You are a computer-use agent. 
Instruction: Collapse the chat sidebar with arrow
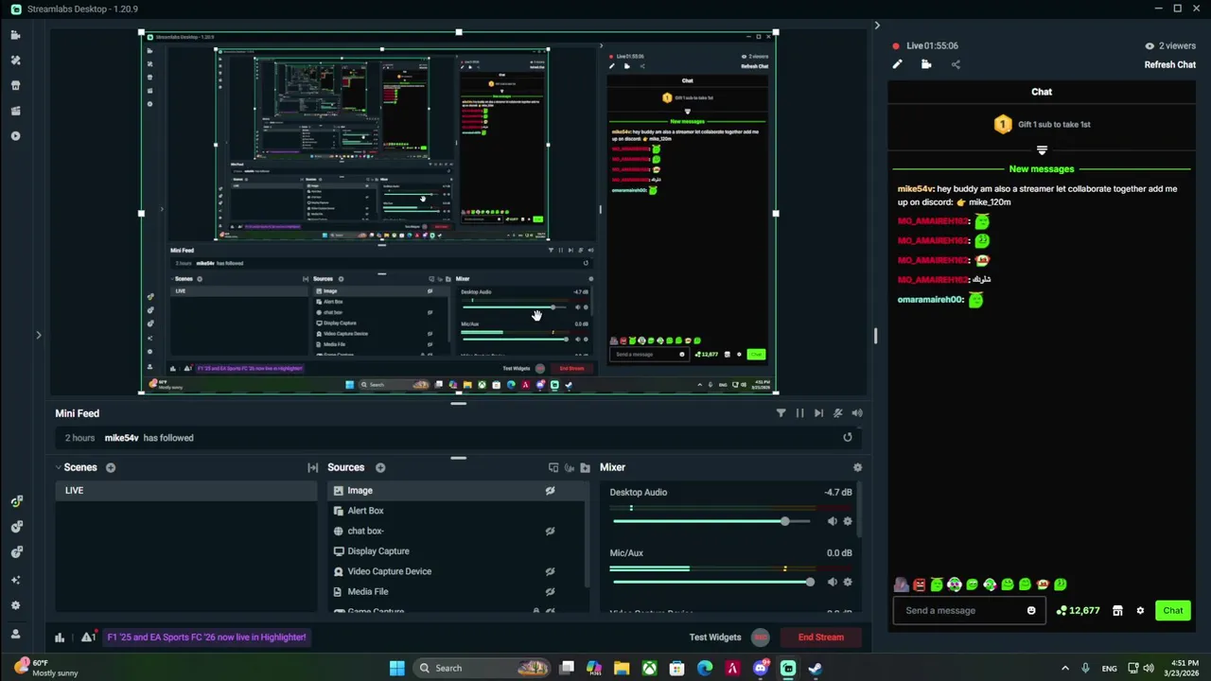coord(876,26)
